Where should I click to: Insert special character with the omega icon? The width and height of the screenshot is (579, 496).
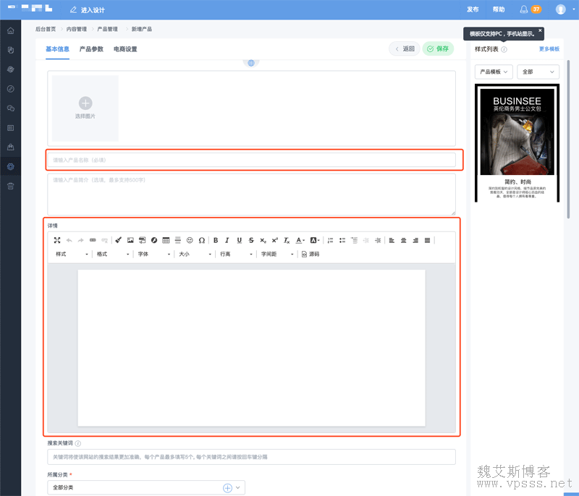[202, 240]
